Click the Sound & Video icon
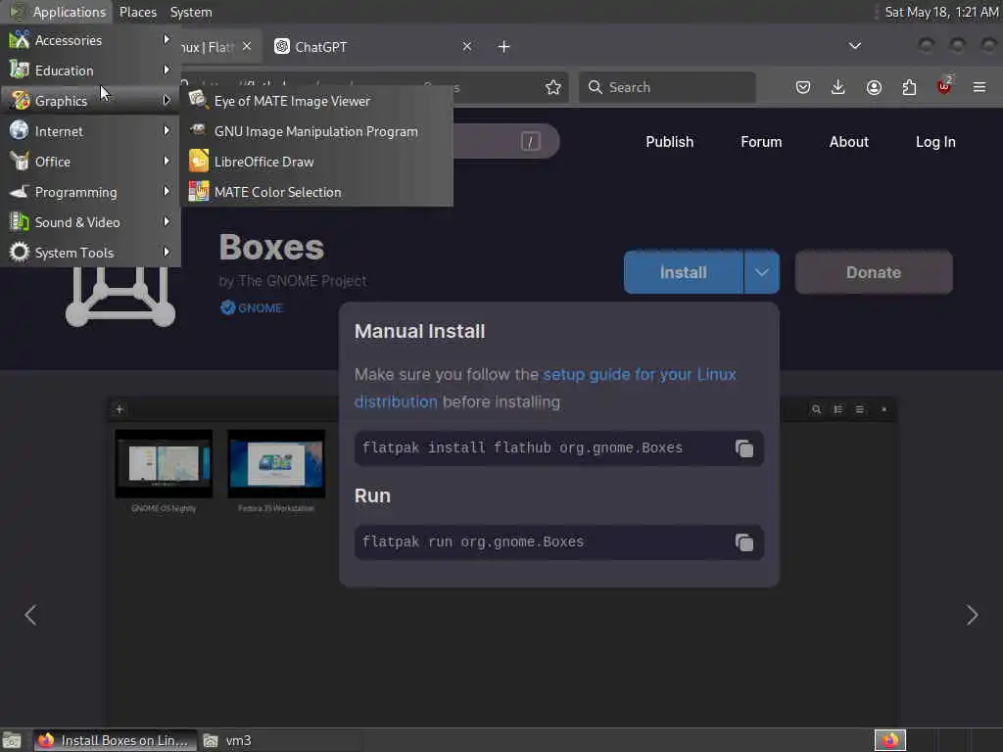The width and height of the screenshot is (1003, 752). [x=20, y=222]
